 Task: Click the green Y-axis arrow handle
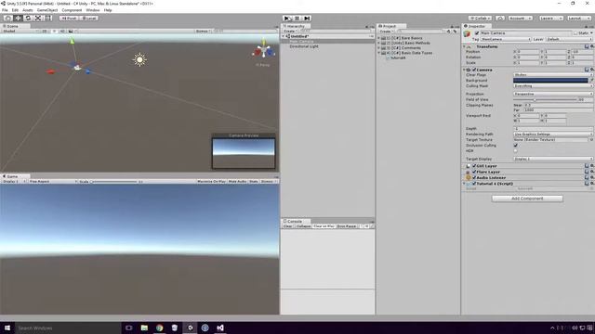[x=73, y=41]
